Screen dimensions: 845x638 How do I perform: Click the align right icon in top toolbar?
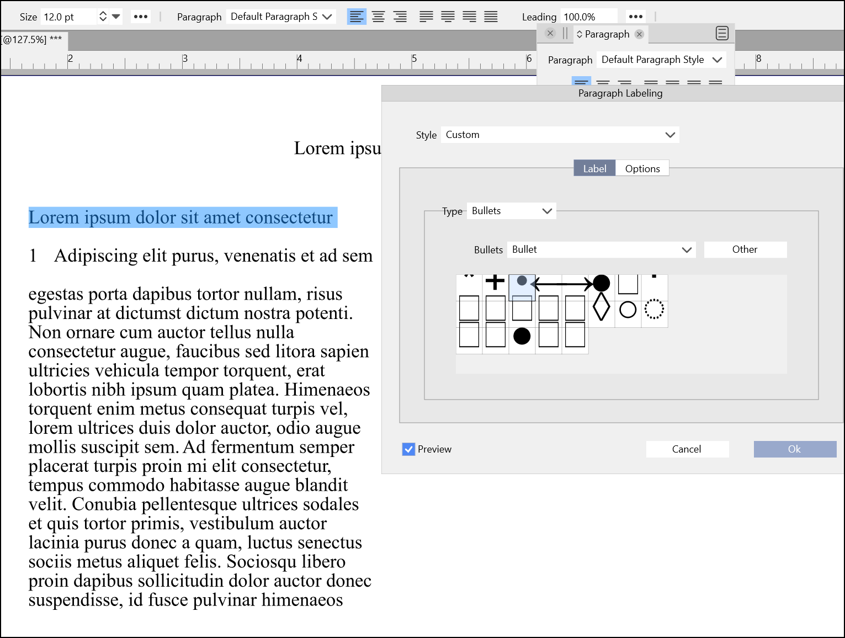(400, 17)
